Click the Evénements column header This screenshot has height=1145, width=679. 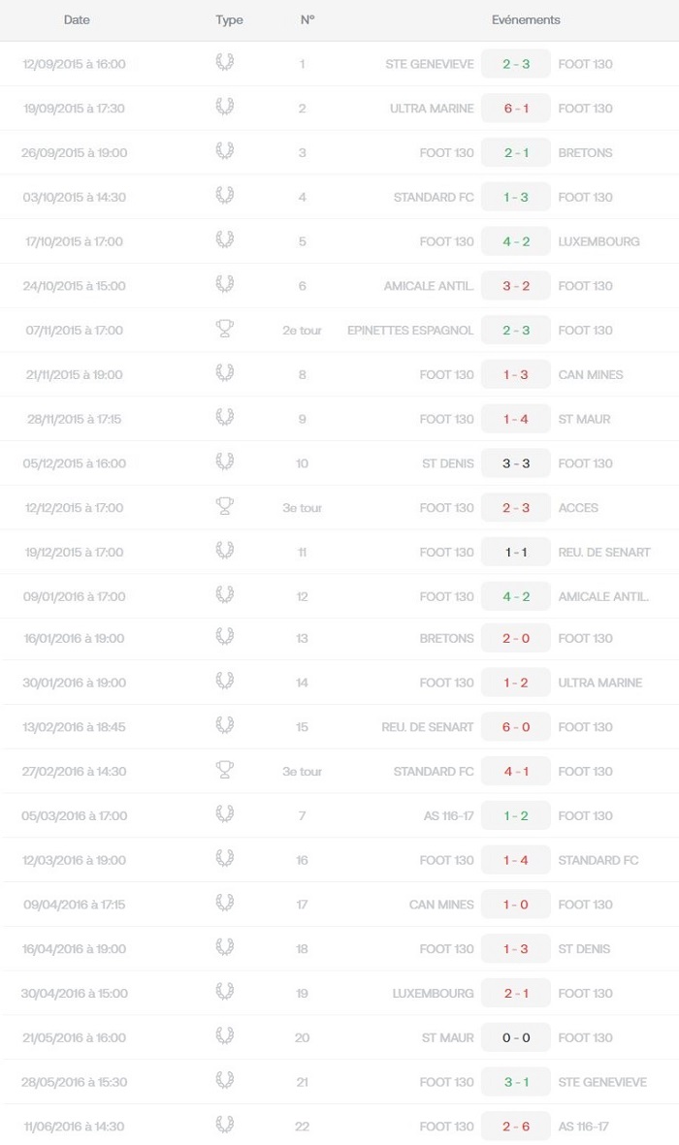[x=526, y=19]
